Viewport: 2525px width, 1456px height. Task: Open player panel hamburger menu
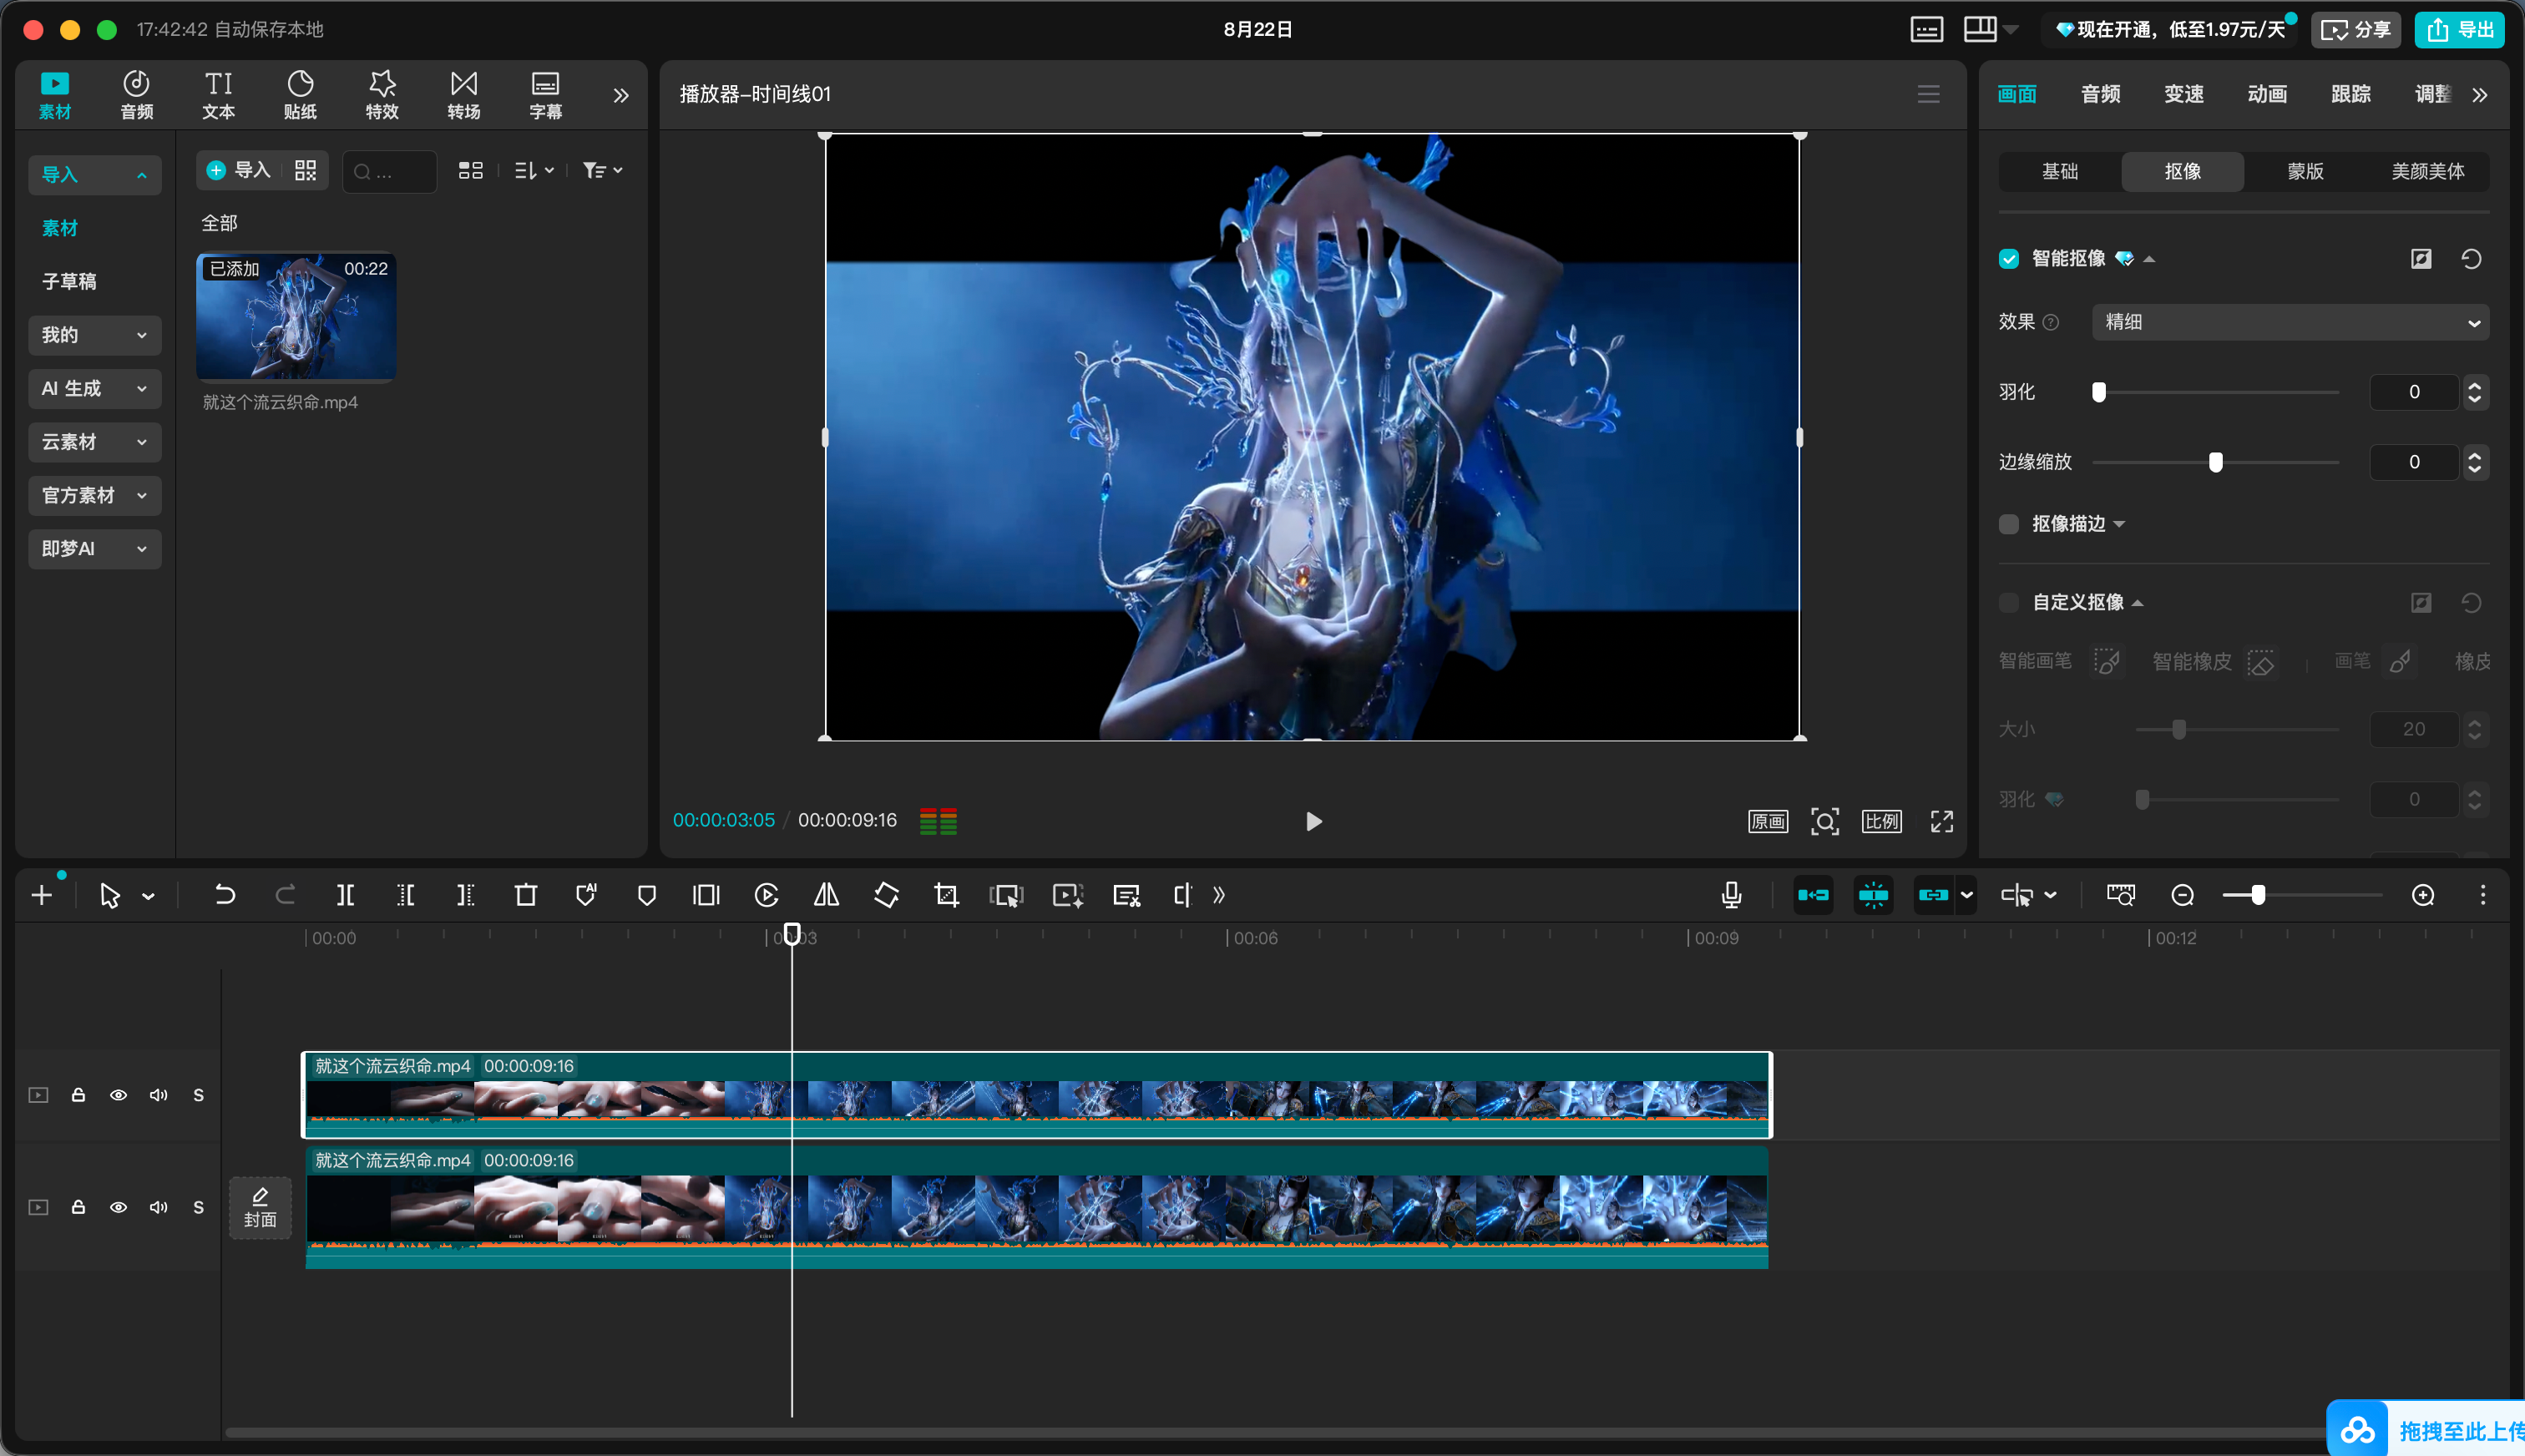click(1929, 94)
